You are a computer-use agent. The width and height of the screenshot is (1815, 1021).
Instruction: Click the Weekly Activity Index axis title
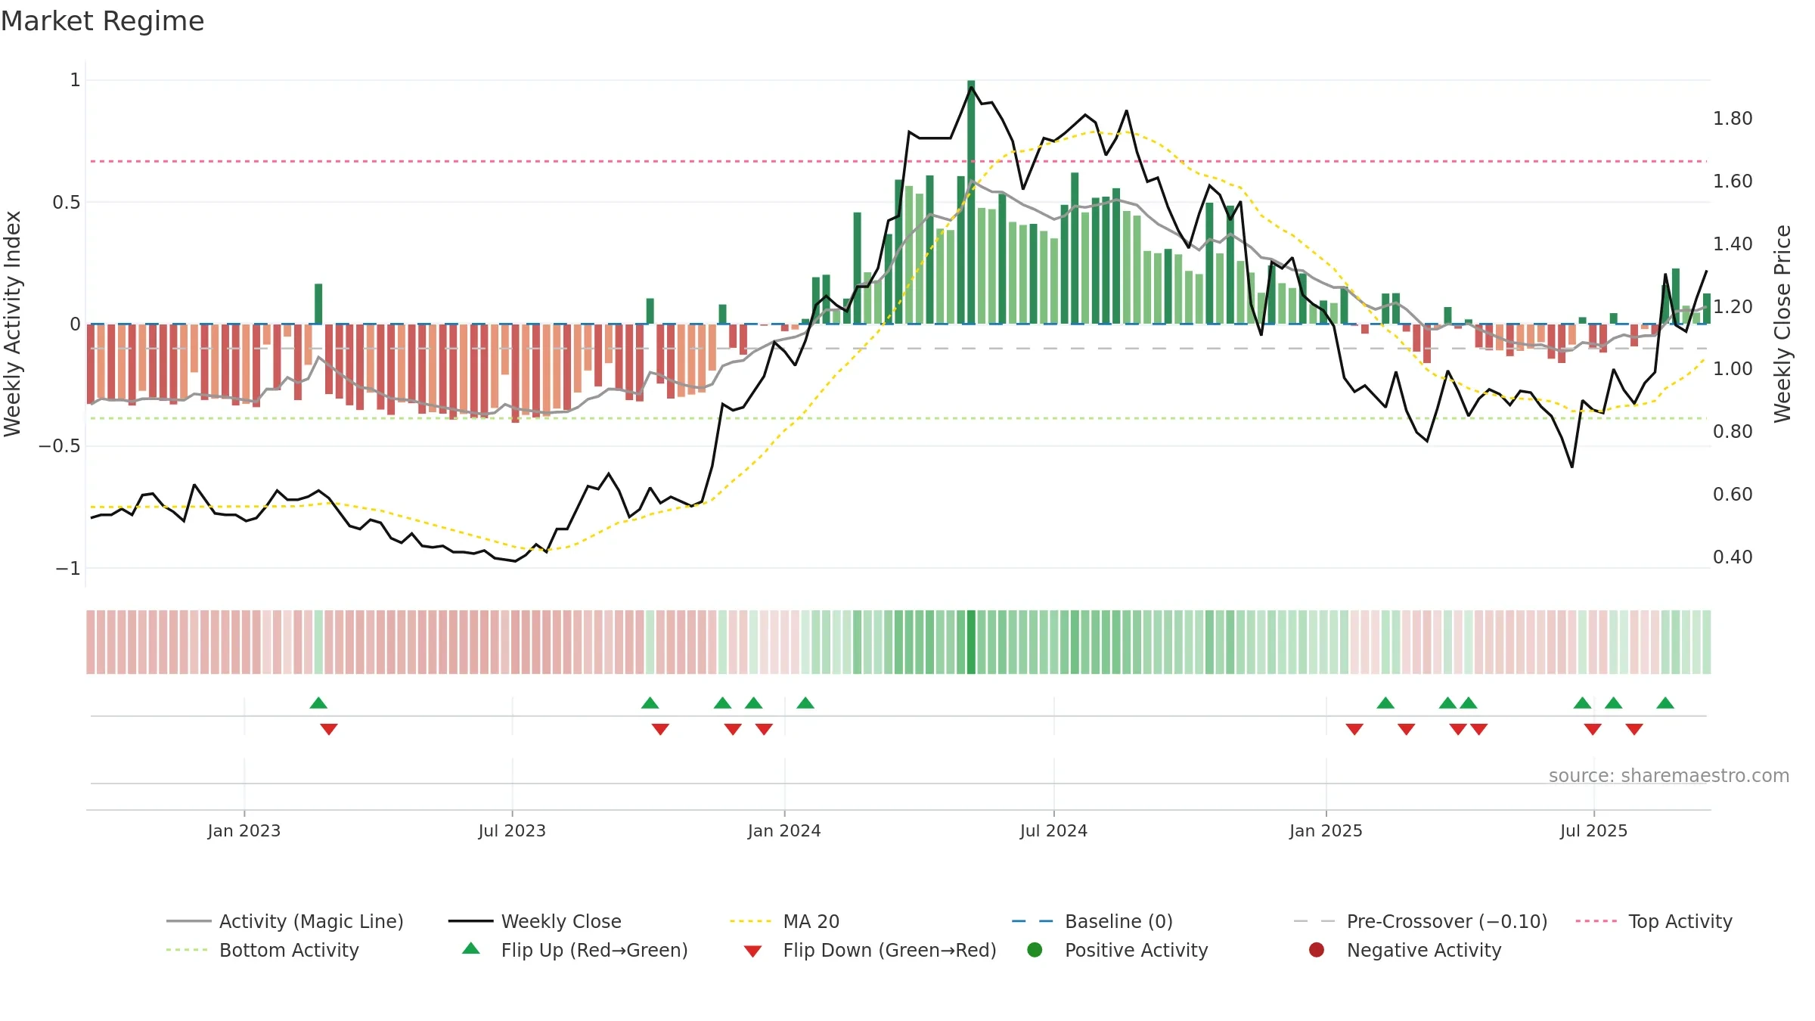tap(13, 324)
